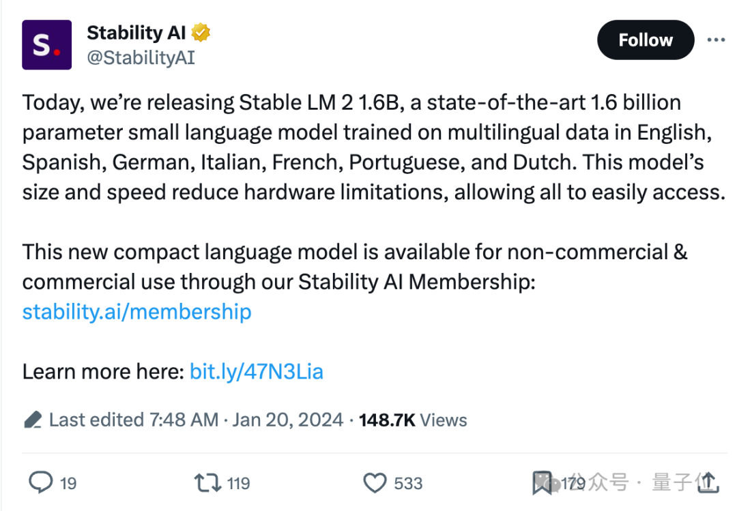Select the bookmark icon
The height and width of the screenshot is (511, 737).
coord(543,482)
